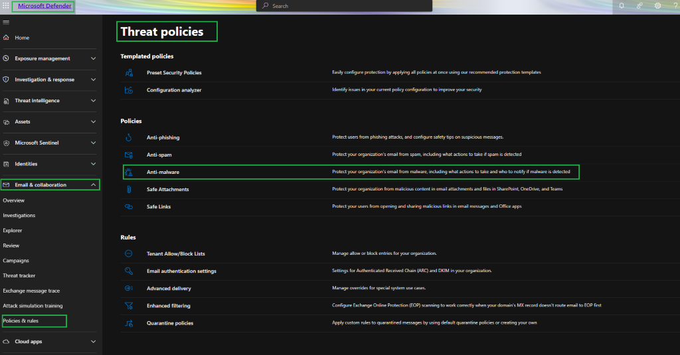Click the Exposure management icon
680x355 pixels.
point(6,58)
